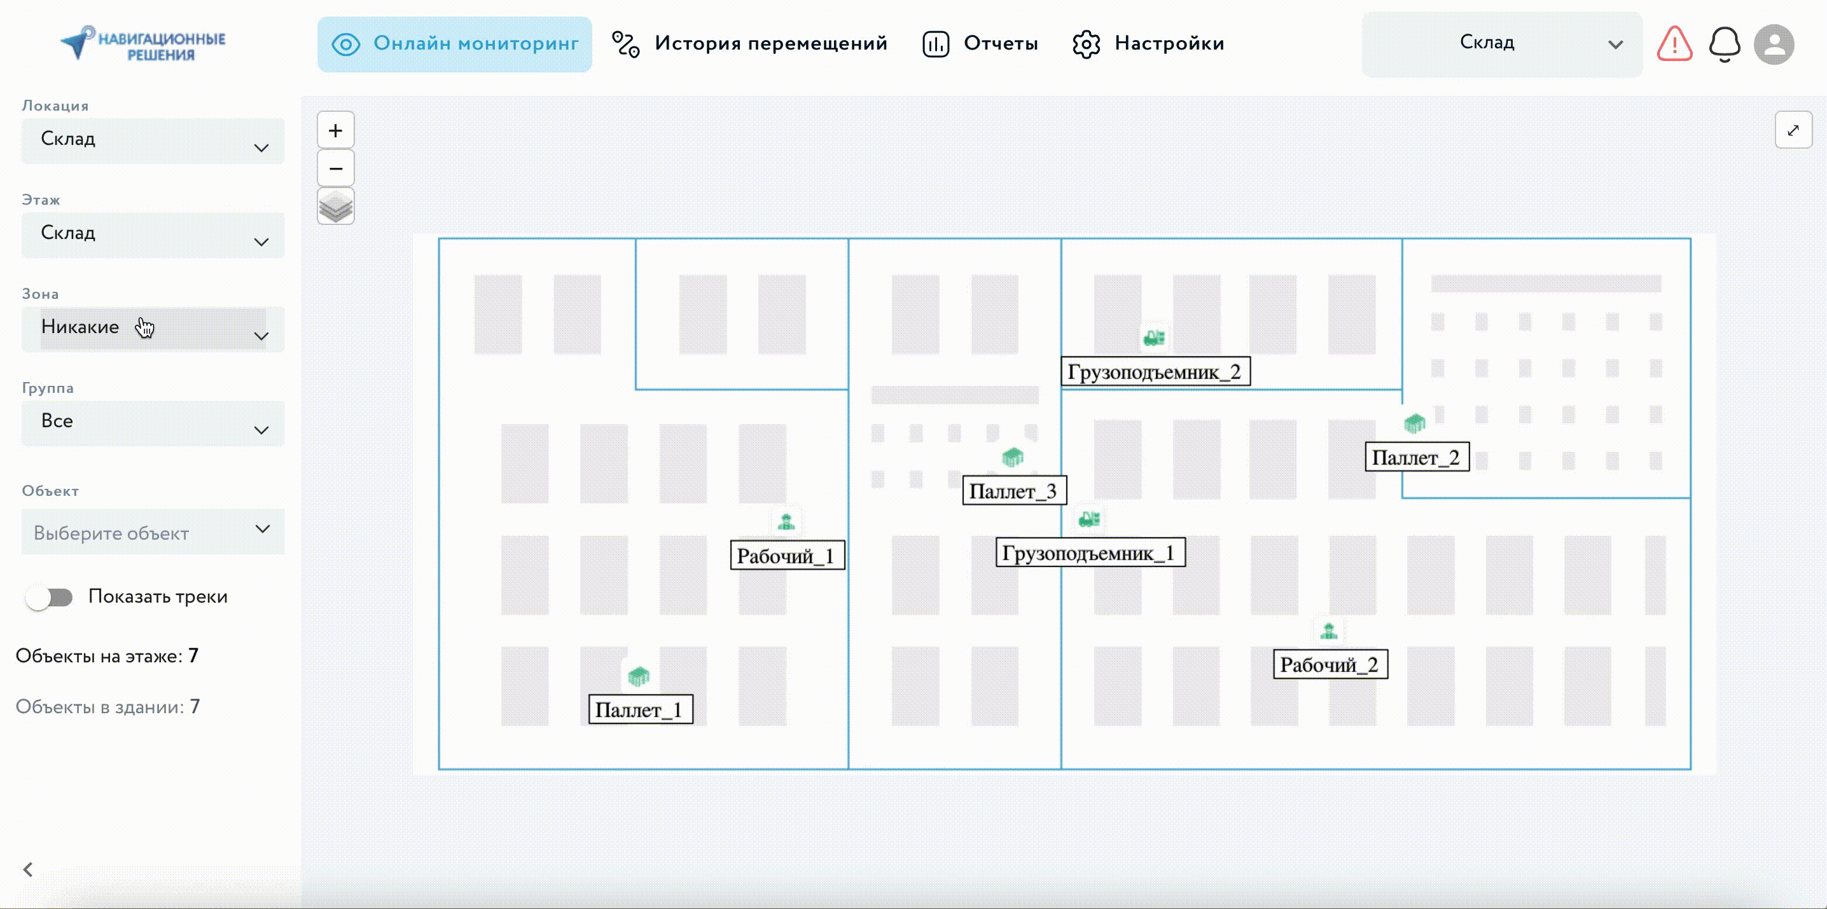Open the red alert warning icon
This screenshot has height=909, width=1827.
pos(1674,44)
